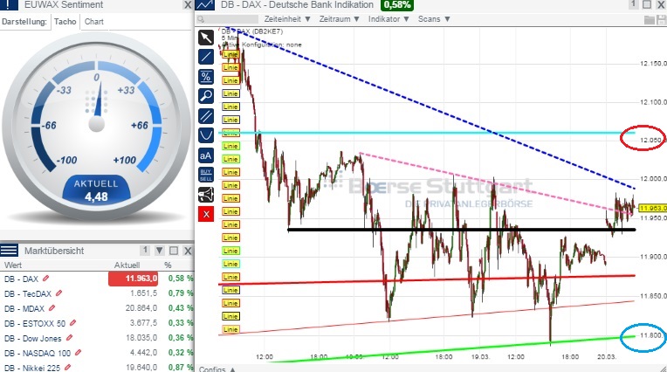The width and height of the screenshot is (667, 372).
Task: Click the Aktuell column header
Action: click(x=127, y=265)
